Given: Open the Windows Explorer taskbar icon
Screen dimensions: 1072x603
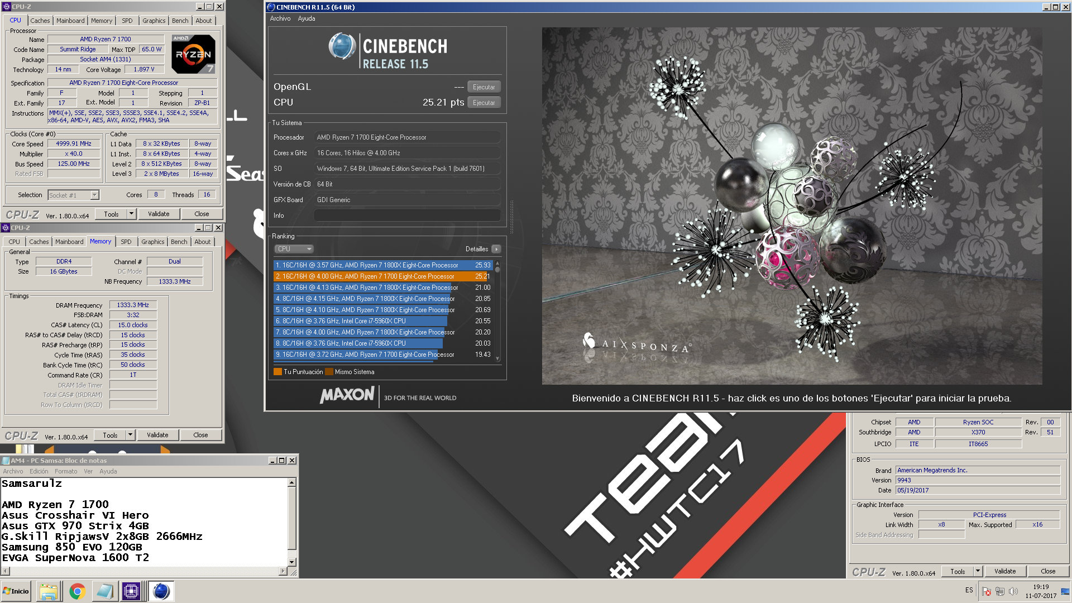Looking at the screenshot, I should (49, 591).
